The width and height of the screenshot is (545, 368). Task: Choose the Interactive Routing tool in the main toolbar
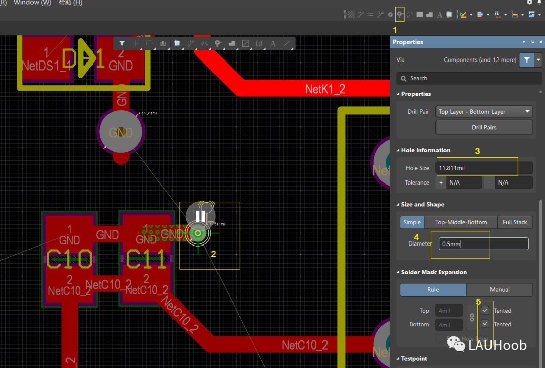(x=361, y=15)
